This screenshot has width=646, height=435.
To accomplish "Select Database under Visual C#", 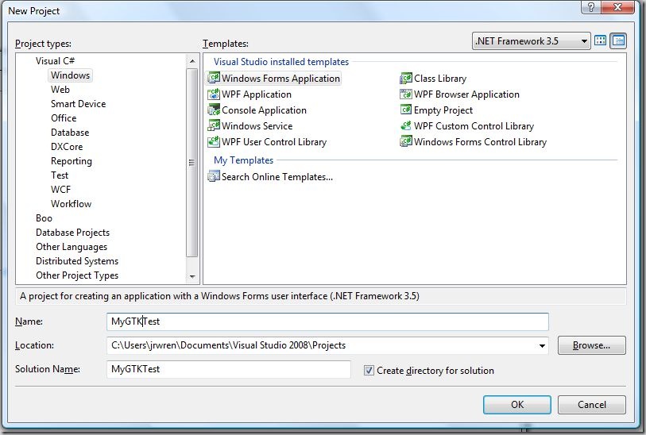I will coord(70,132).
